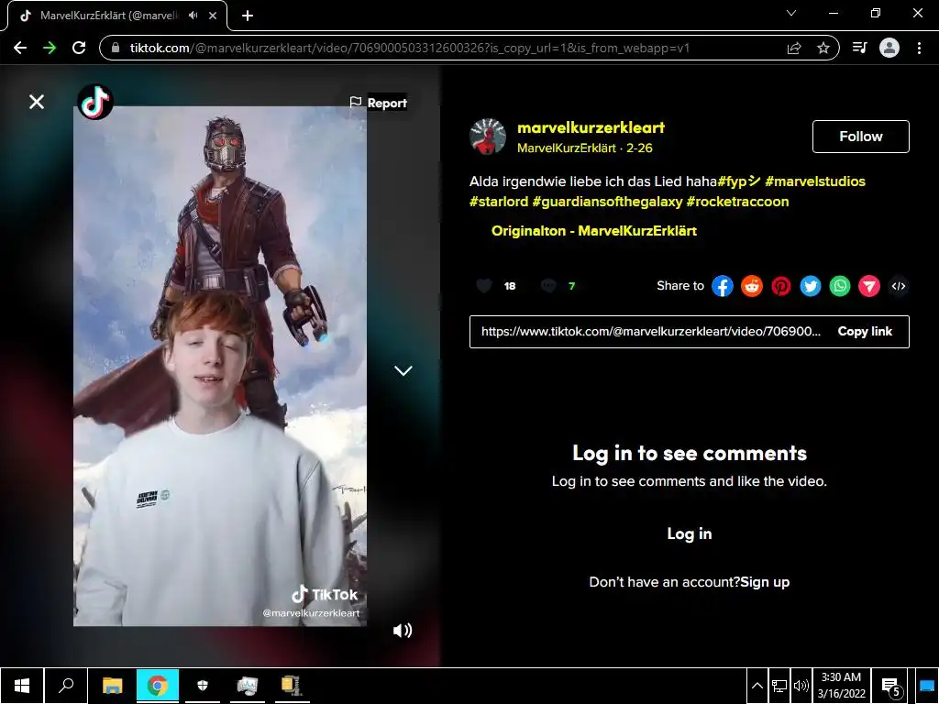
Task: Mute the video sound with speaker icon
Action: pyautogui.click(x=402, y=631)
